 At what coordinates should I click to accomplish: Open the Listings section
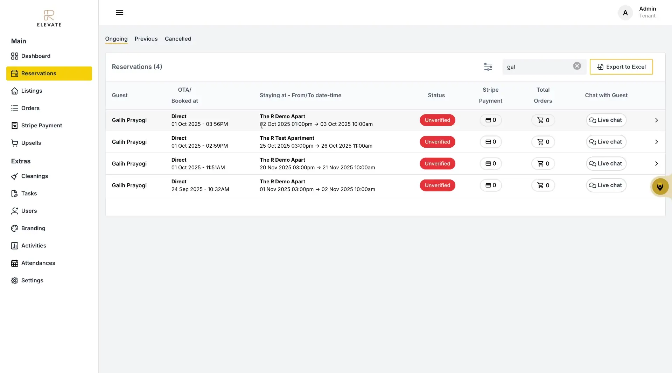[31, 91]
